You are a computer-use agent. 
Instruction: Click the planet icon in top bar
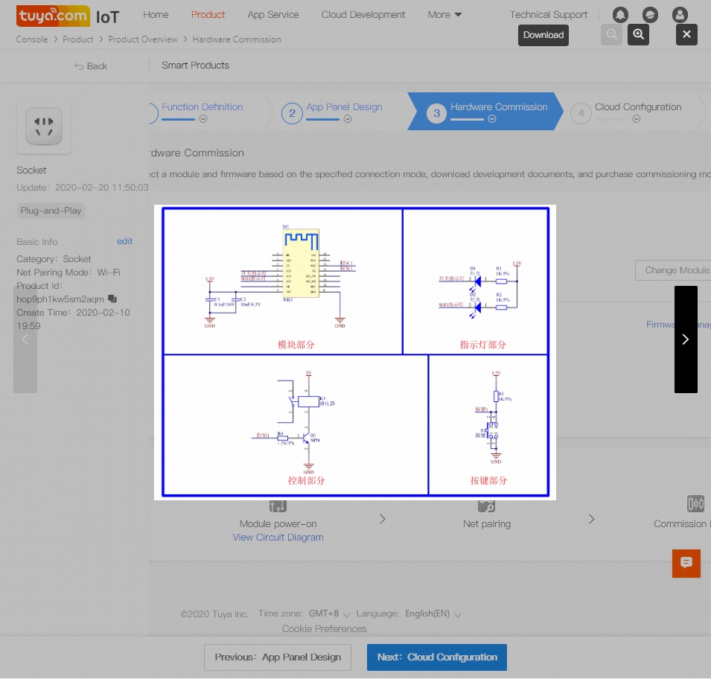click(649, 15)
